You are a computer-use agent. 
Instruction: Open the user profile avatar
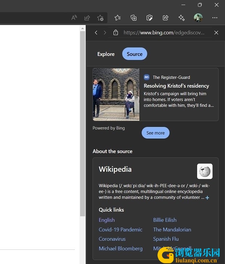pos(198,18)
